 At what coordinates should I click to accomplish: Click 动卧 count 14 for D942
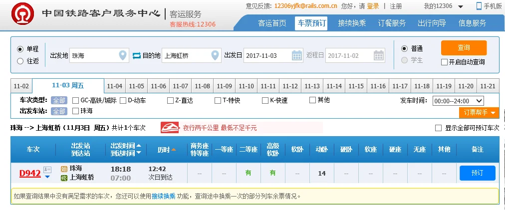coord(322,173)
